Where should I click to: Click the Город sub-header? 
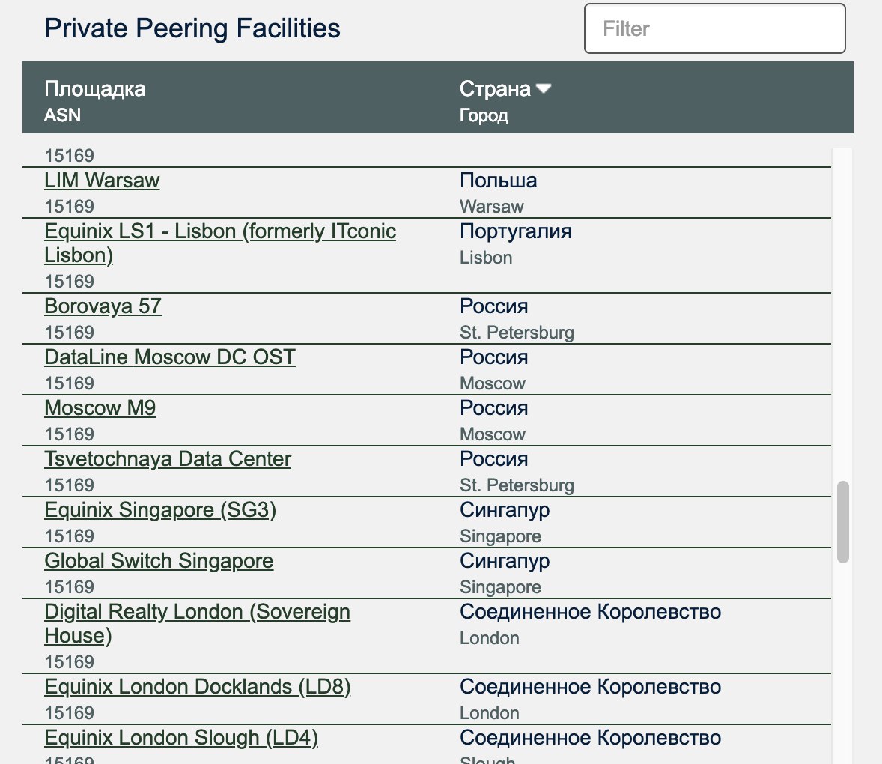point(484,115)
